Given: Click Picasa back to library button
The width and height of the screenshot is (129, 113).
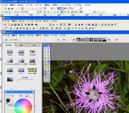Looking at the screenshot, I should coord(12,40).
